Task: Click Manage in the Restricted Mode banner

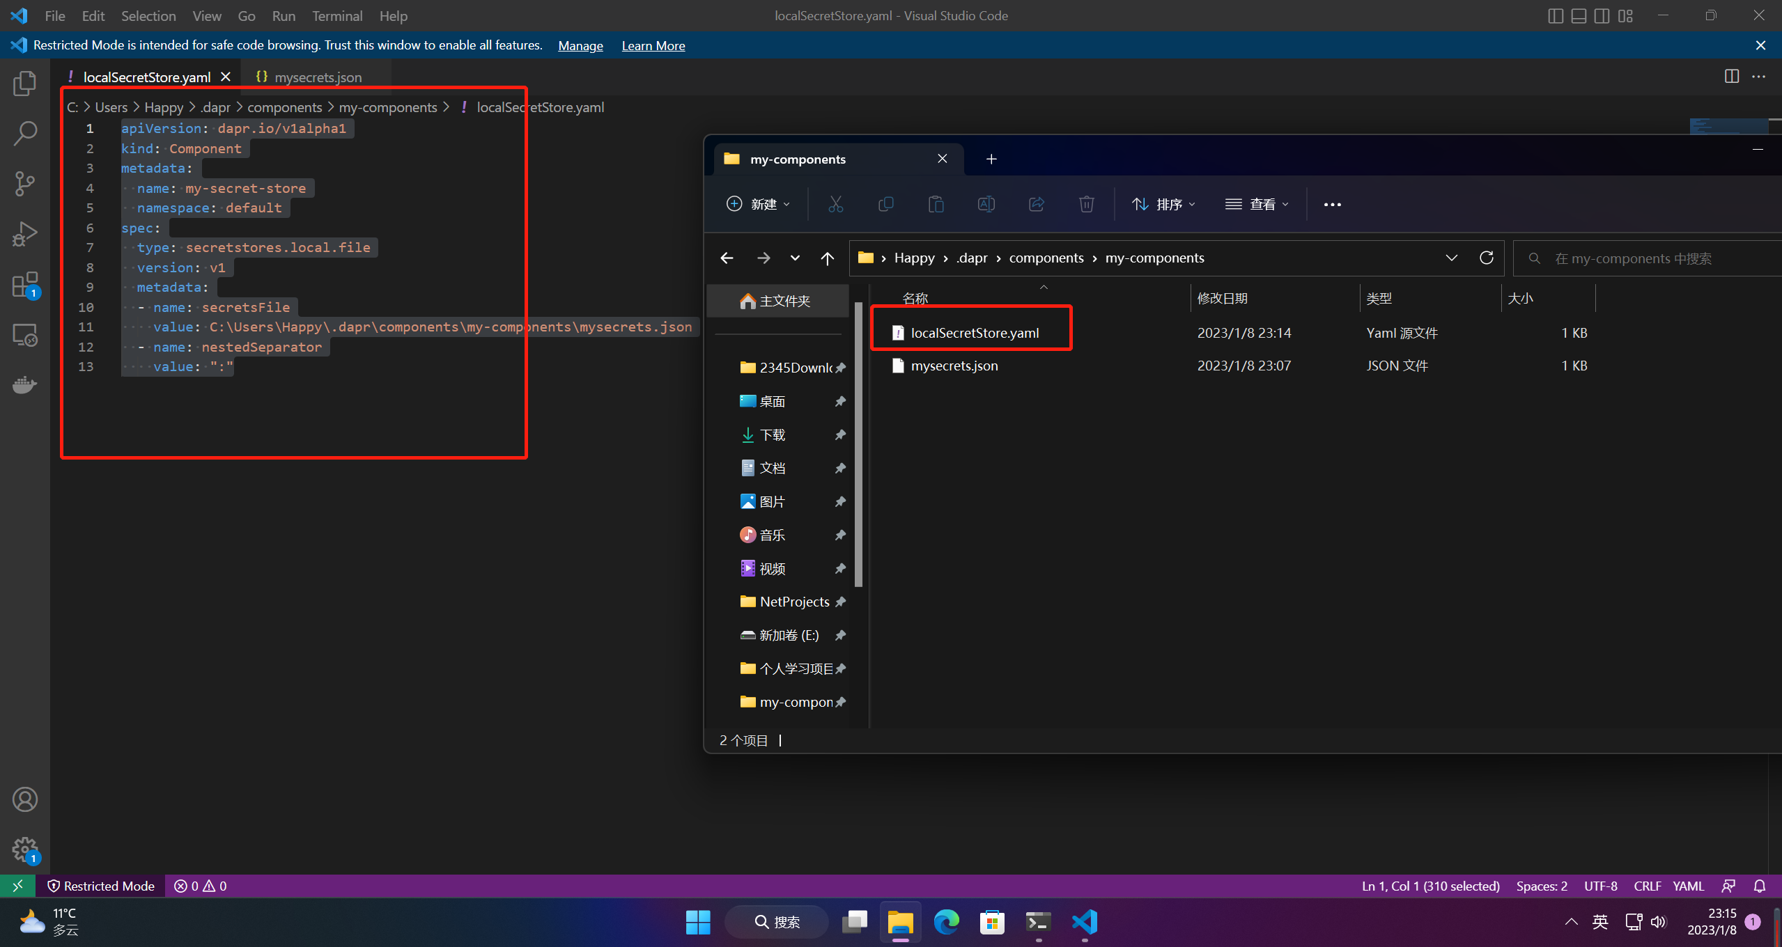Action: (x=580, y=46)
